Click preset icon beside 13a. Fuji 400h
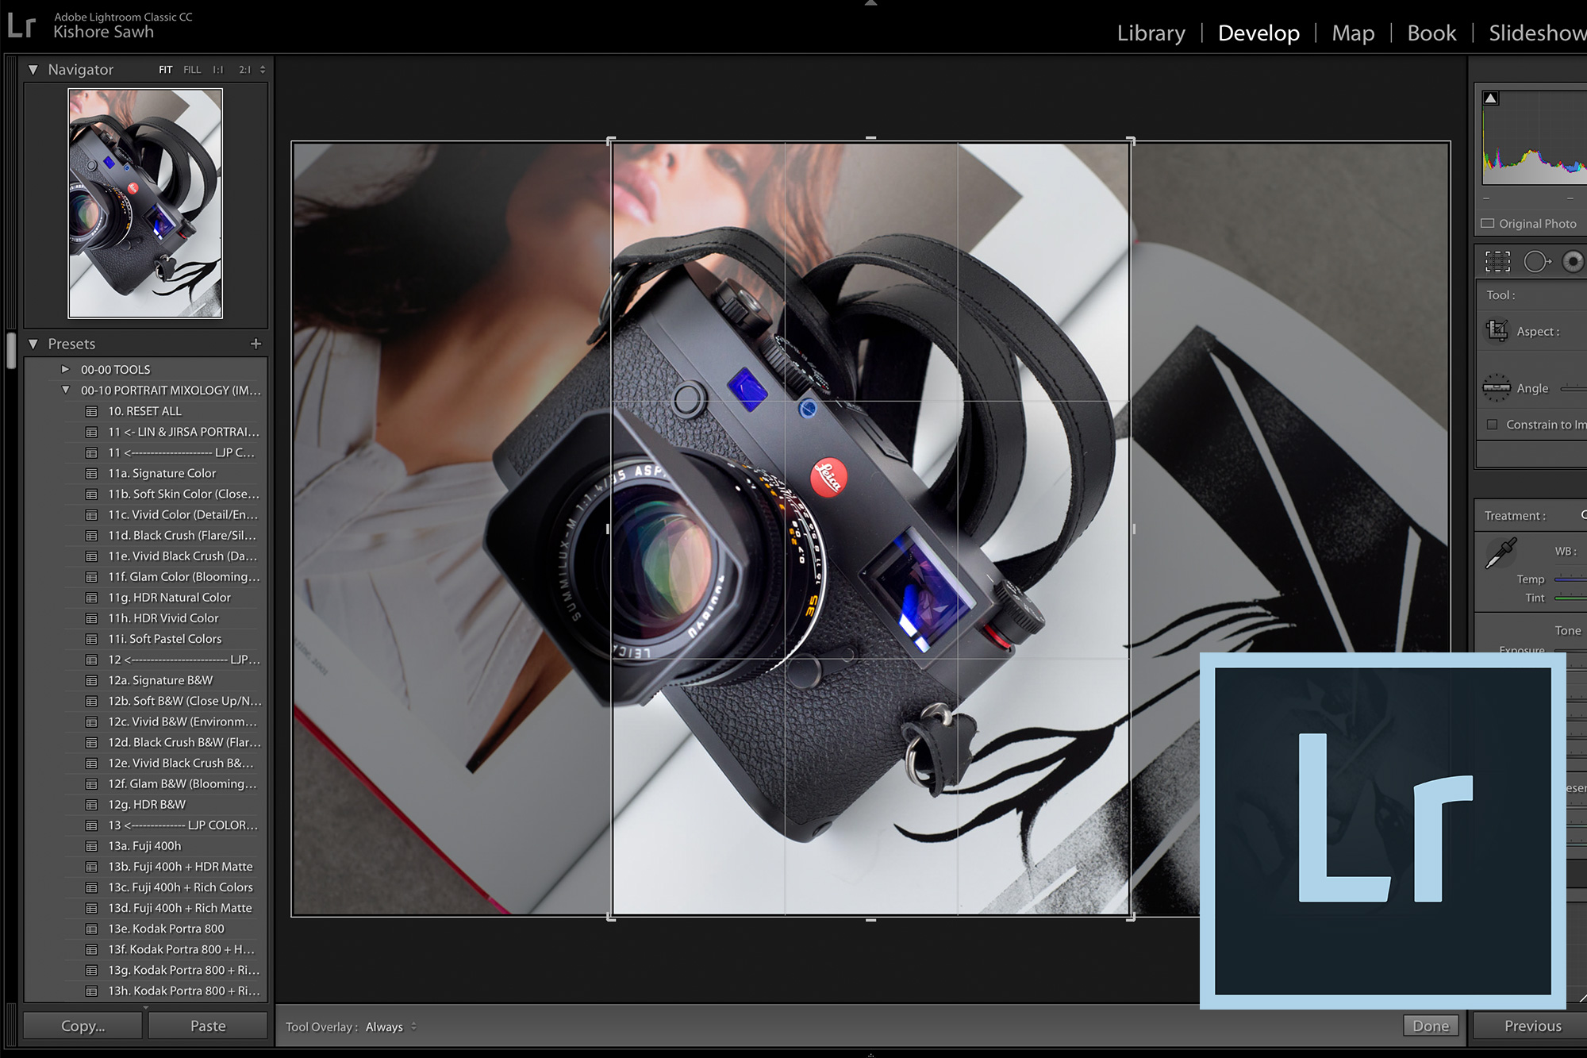 [x=91, y=846]
